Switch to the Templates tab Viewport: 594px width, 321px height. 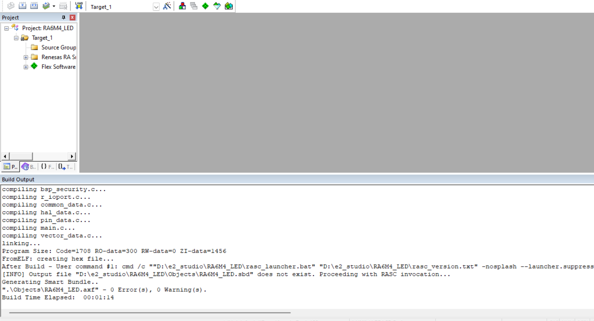66,166
